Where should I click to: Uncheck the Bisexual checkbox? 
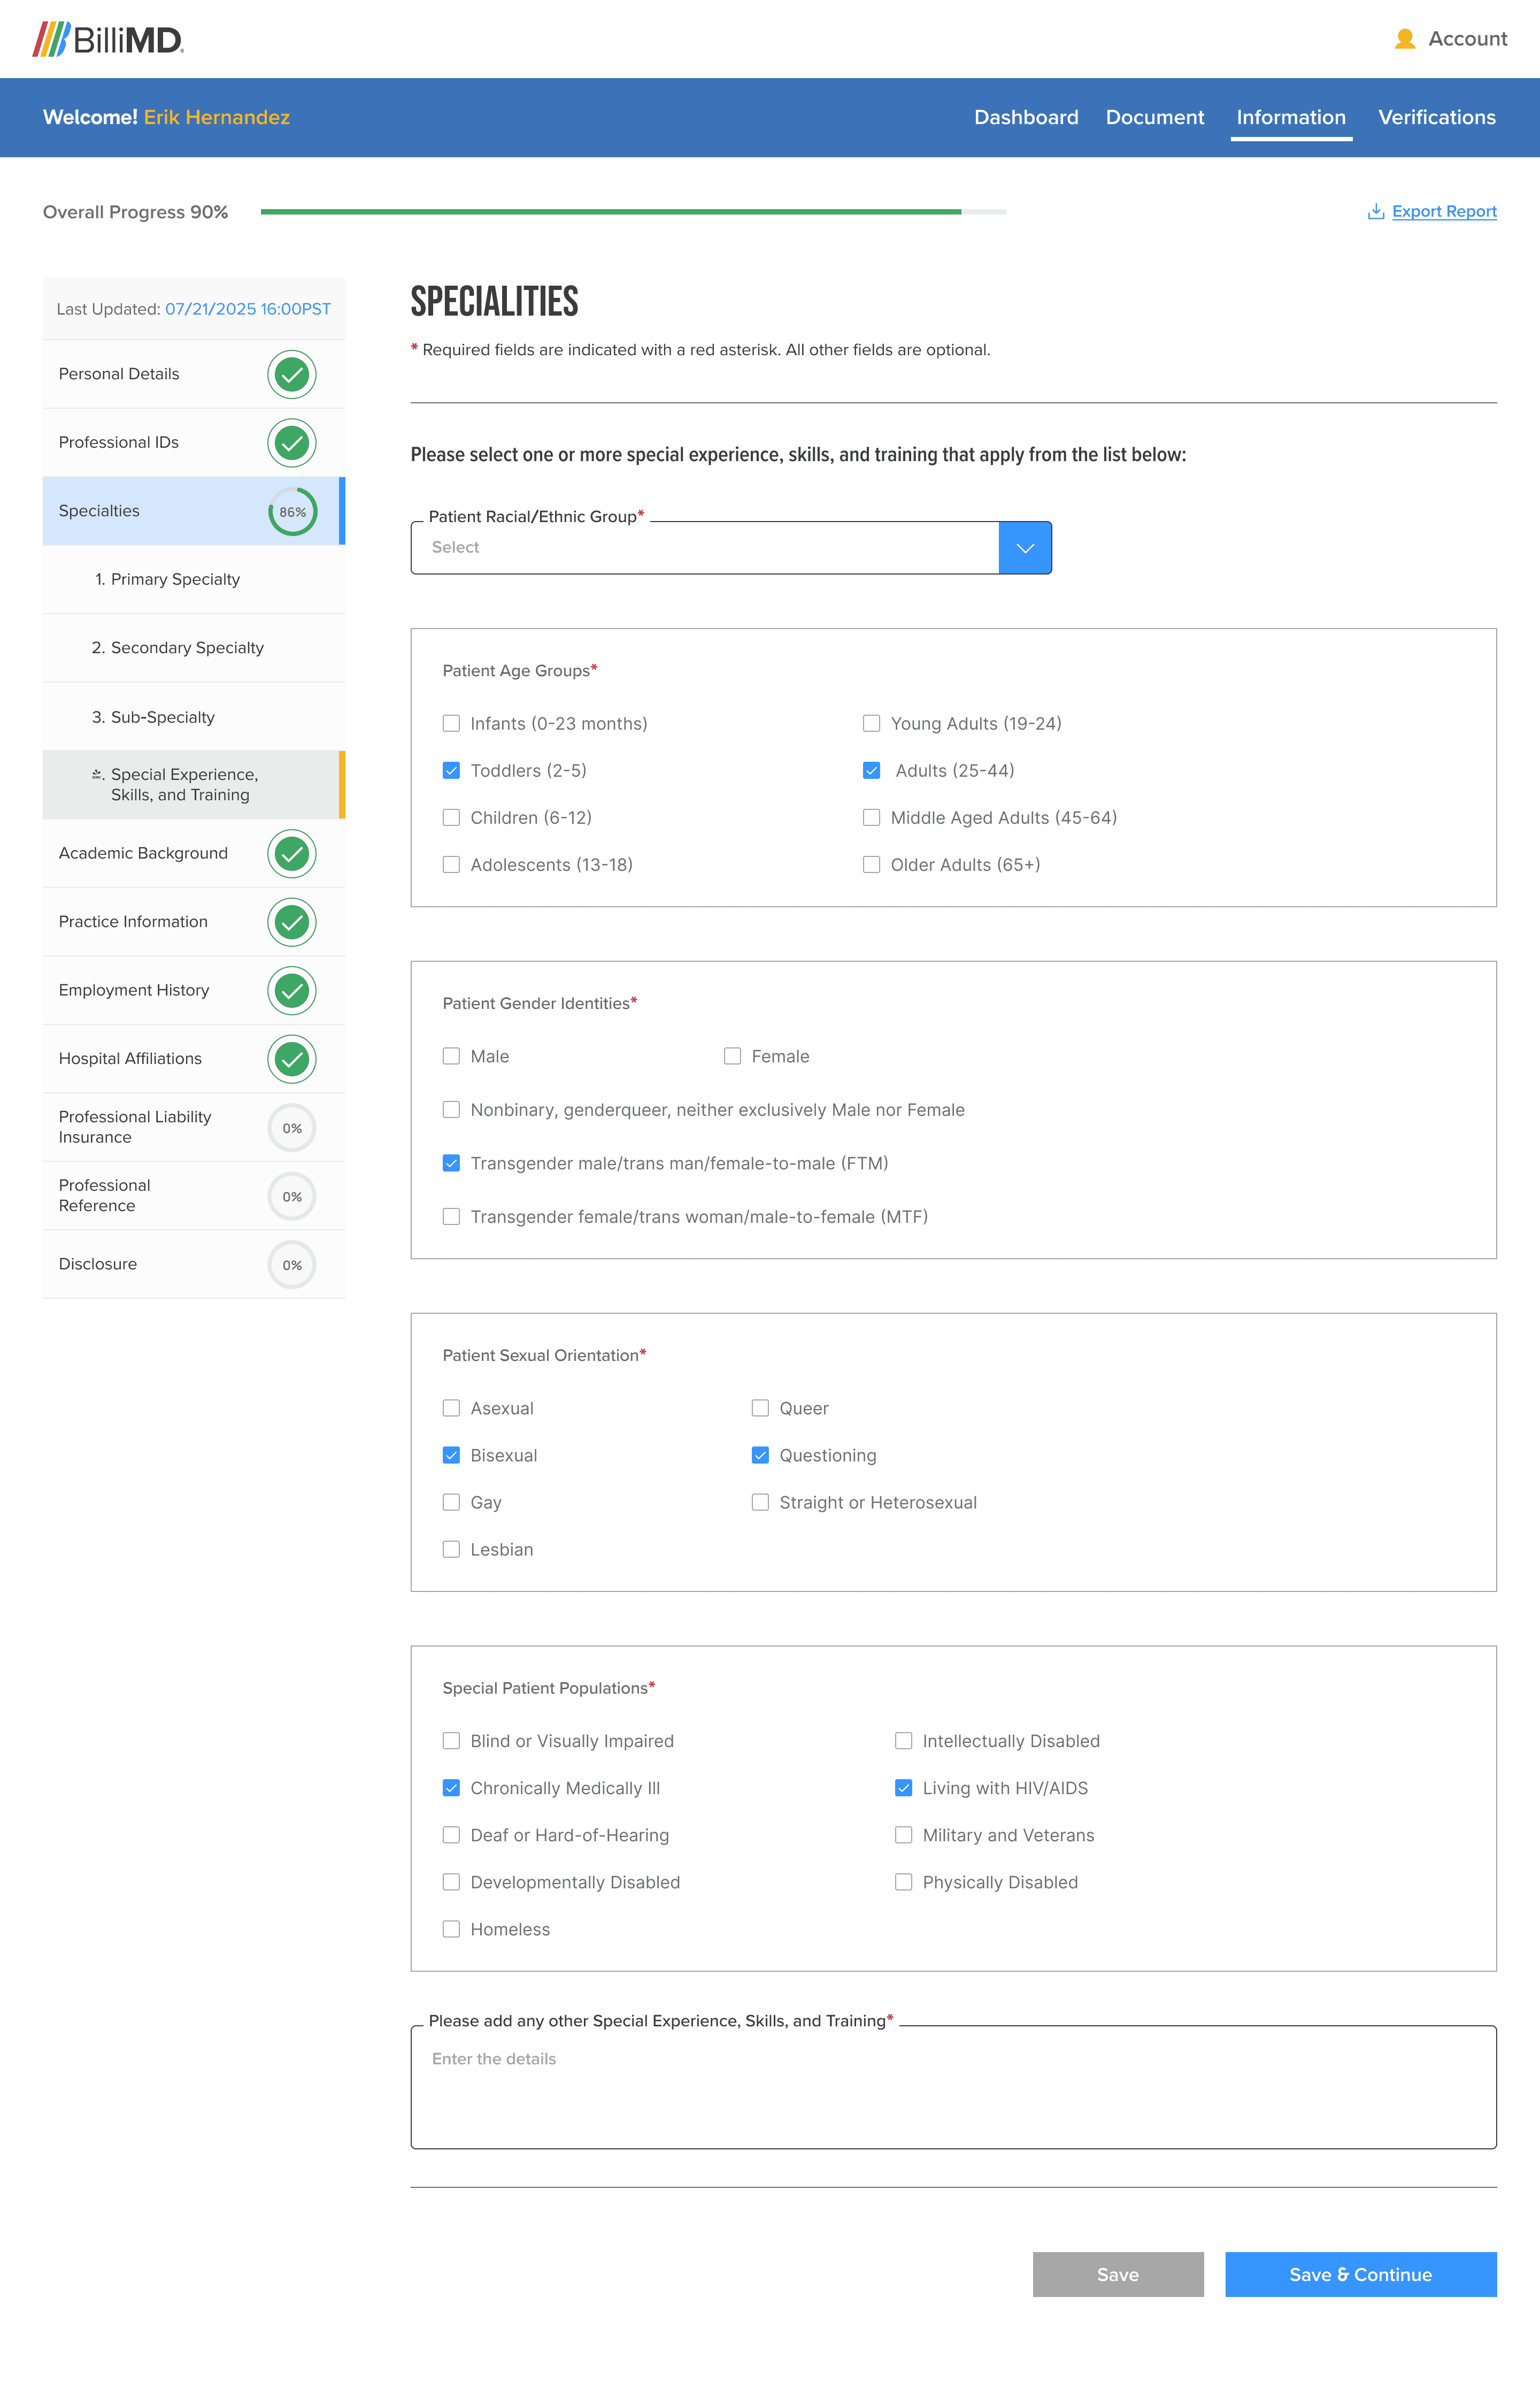coord(451,1454)
